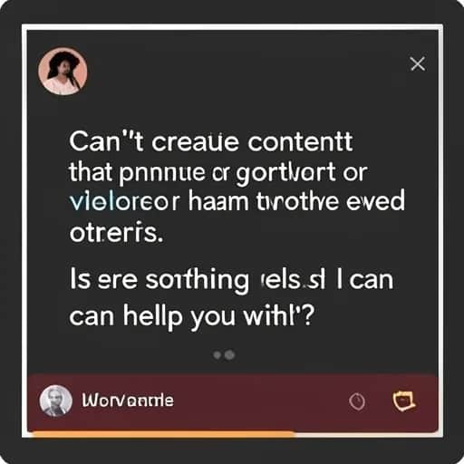Click the "haam twothe ewed" text
This screenshot has height=464, width=464.
pos(296,201)
